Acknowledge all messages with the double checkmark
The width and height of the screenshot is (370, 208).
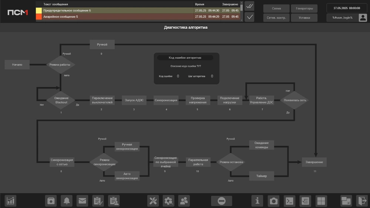pos(249,6)
